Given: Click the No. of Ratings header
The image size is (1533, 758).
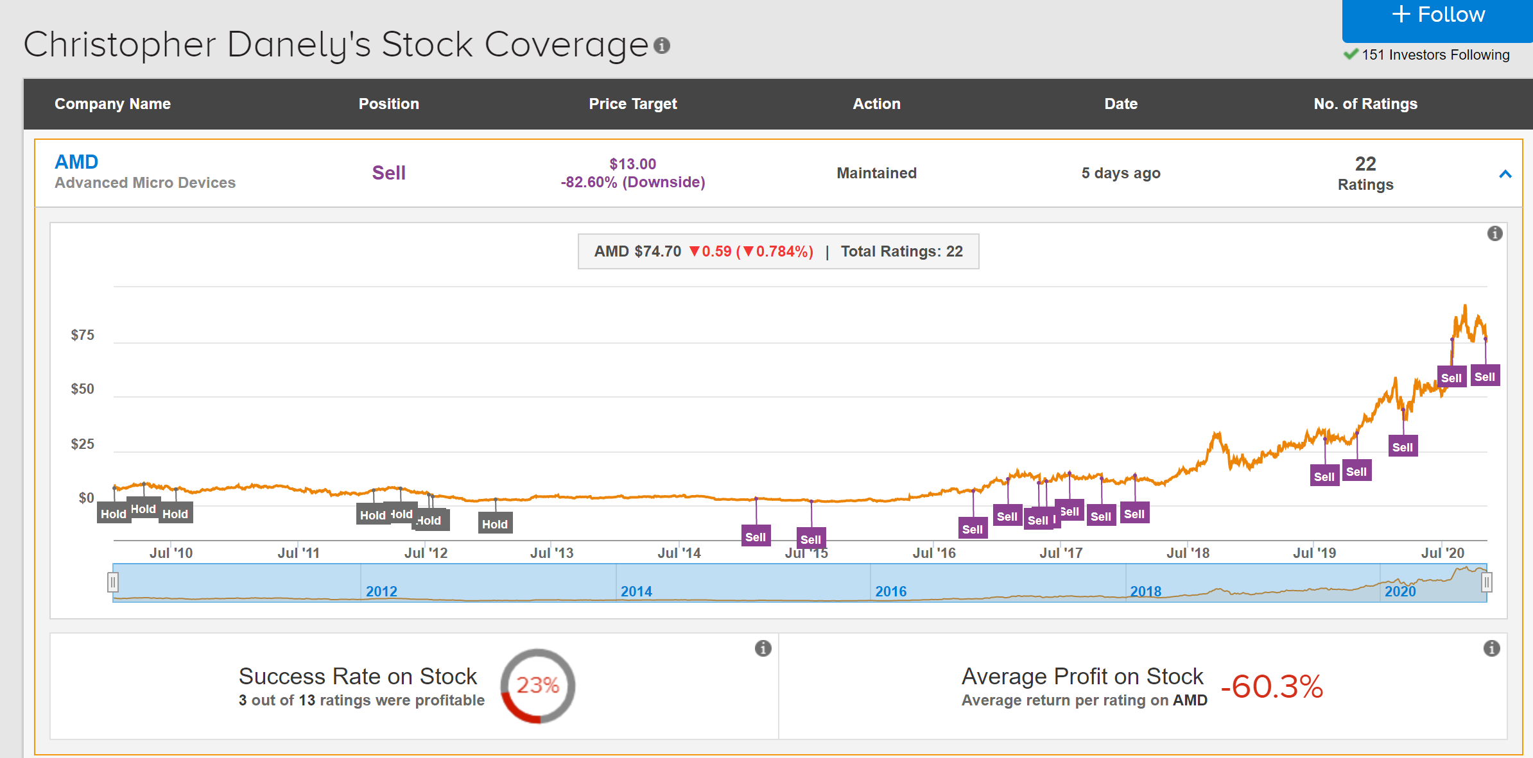Looking at the screenshot, I should (1365, 104).
